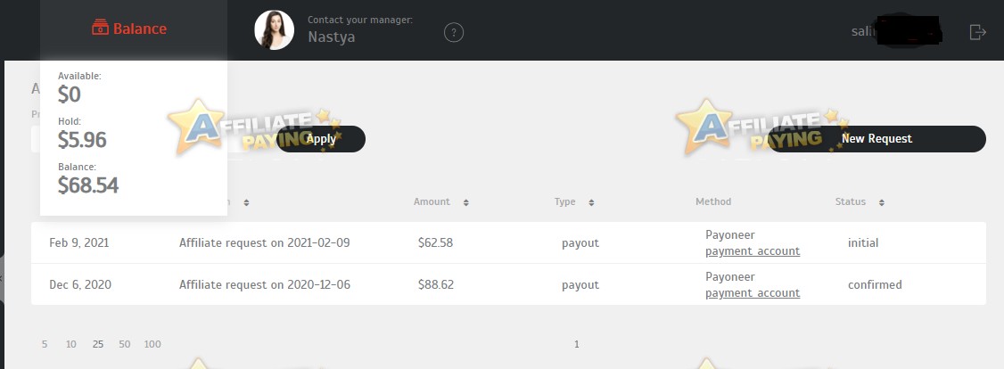Viewport: 1004px width, 369px height.
Task: Sort by Amount column arrows
Action: (x=466, y=202)
